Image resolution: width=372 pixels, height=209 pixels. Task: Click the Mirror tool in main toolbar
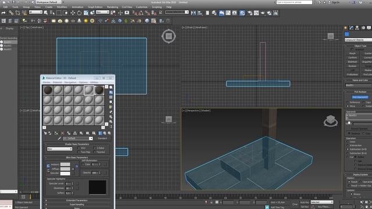194,13
